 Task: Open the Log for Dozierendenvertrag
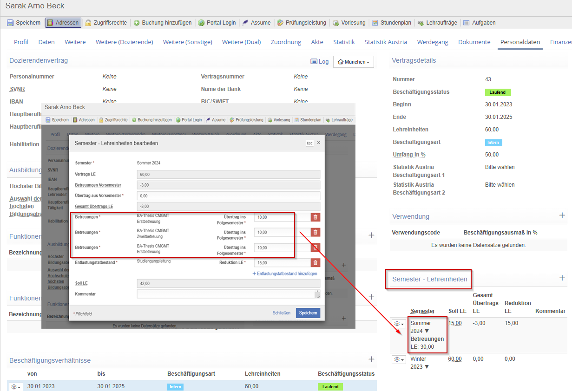coord(319,62)
